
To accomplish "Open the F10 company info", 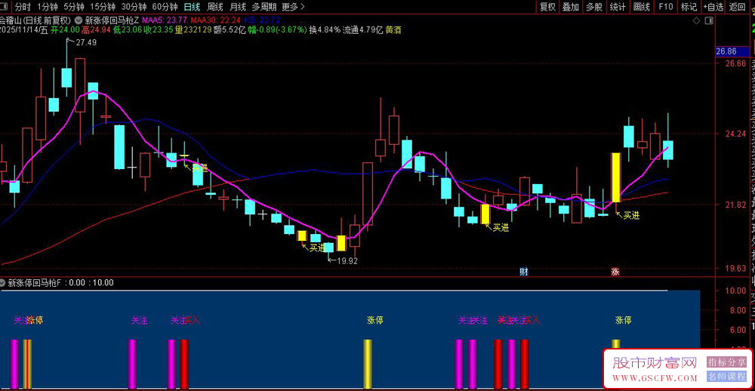I will click(x=665, y=7).
